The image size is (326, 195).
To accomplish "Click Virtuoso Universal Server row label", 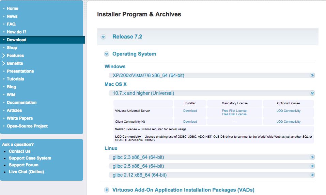I will click(133, 111).
